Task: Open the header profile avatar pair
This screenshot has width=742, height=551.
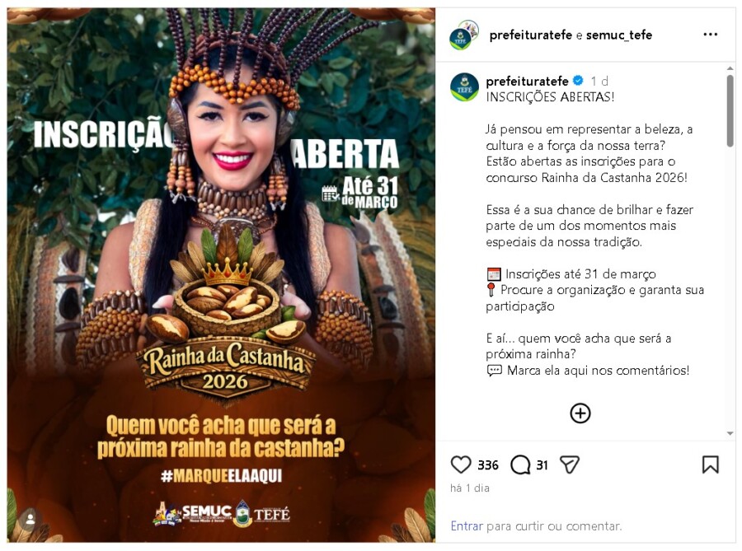Action: [463, 35]
